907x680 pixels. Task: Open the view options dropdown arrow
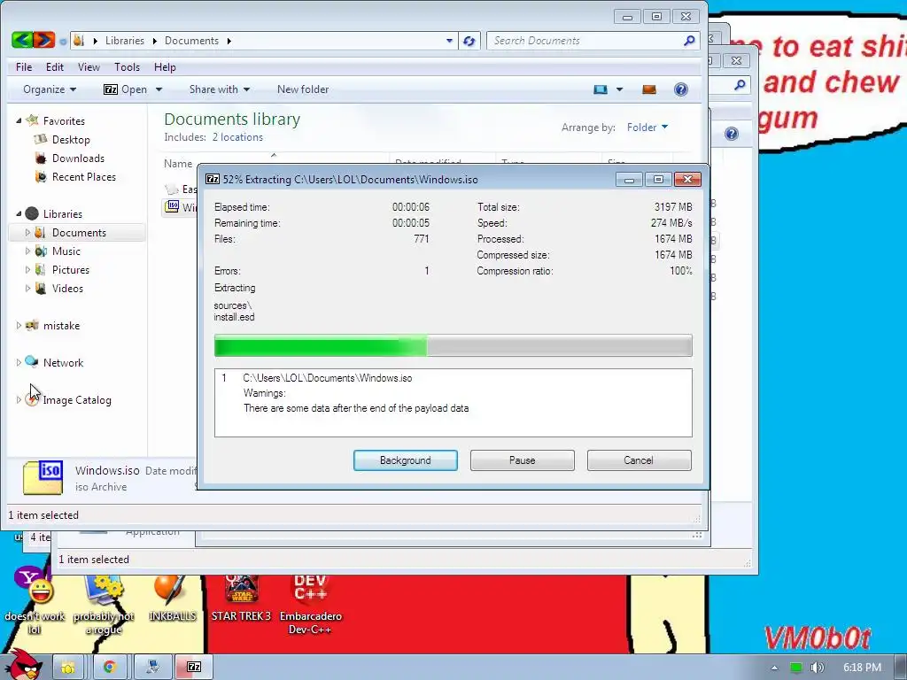[x=619, y=89]
